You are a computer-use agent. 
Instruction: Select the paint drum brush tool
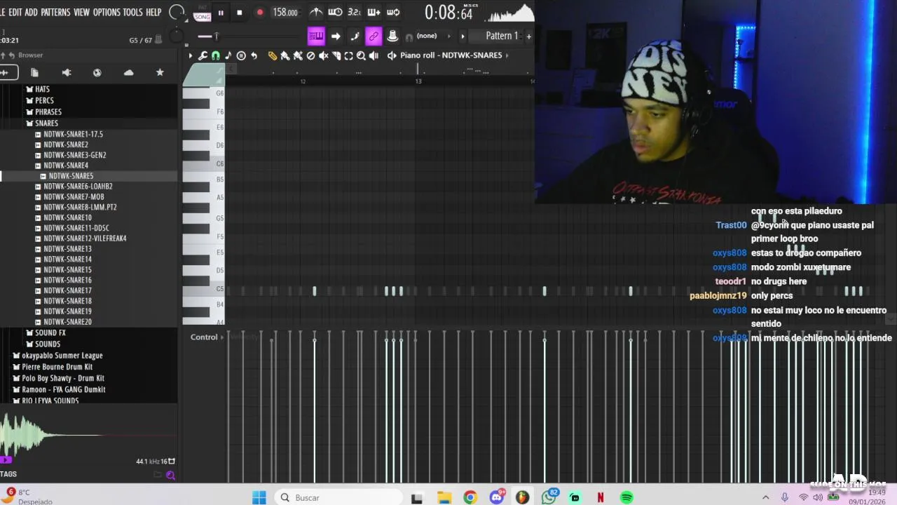point(298,55)
